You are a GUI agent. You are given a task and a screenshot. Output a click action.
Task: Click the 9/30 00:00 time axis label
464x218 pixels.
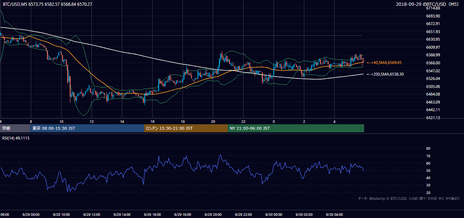(273, 215)
